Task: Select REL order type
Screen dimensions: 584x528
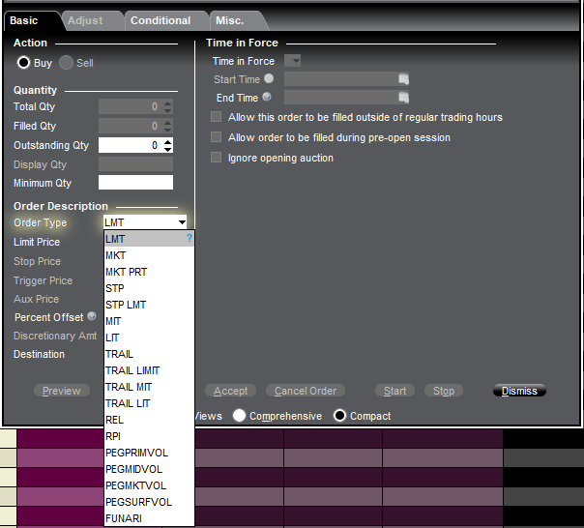Action: (149, 420)
